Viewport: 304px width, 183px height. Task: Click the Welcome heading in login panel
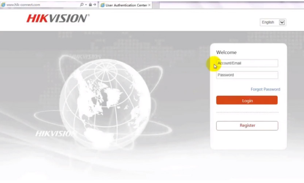[x=226, y=52]
